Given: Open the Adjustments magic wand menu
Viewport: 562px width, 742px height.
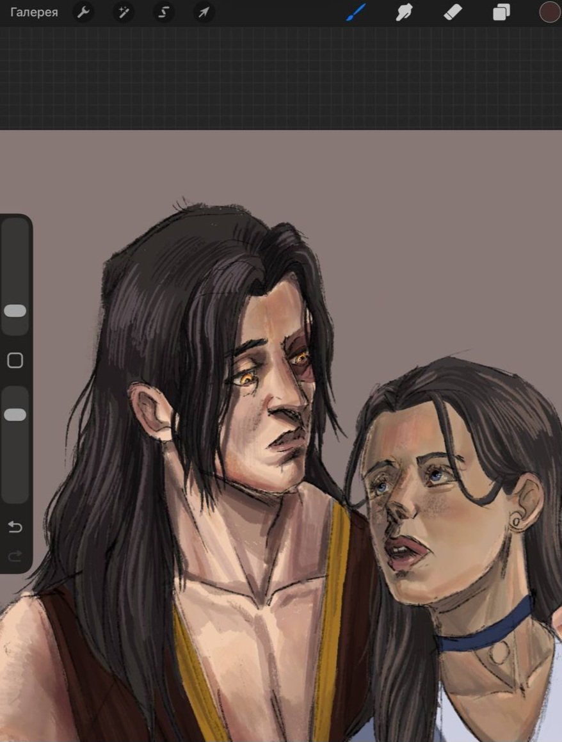Looking at the screenshot, I should pos(124,12).
